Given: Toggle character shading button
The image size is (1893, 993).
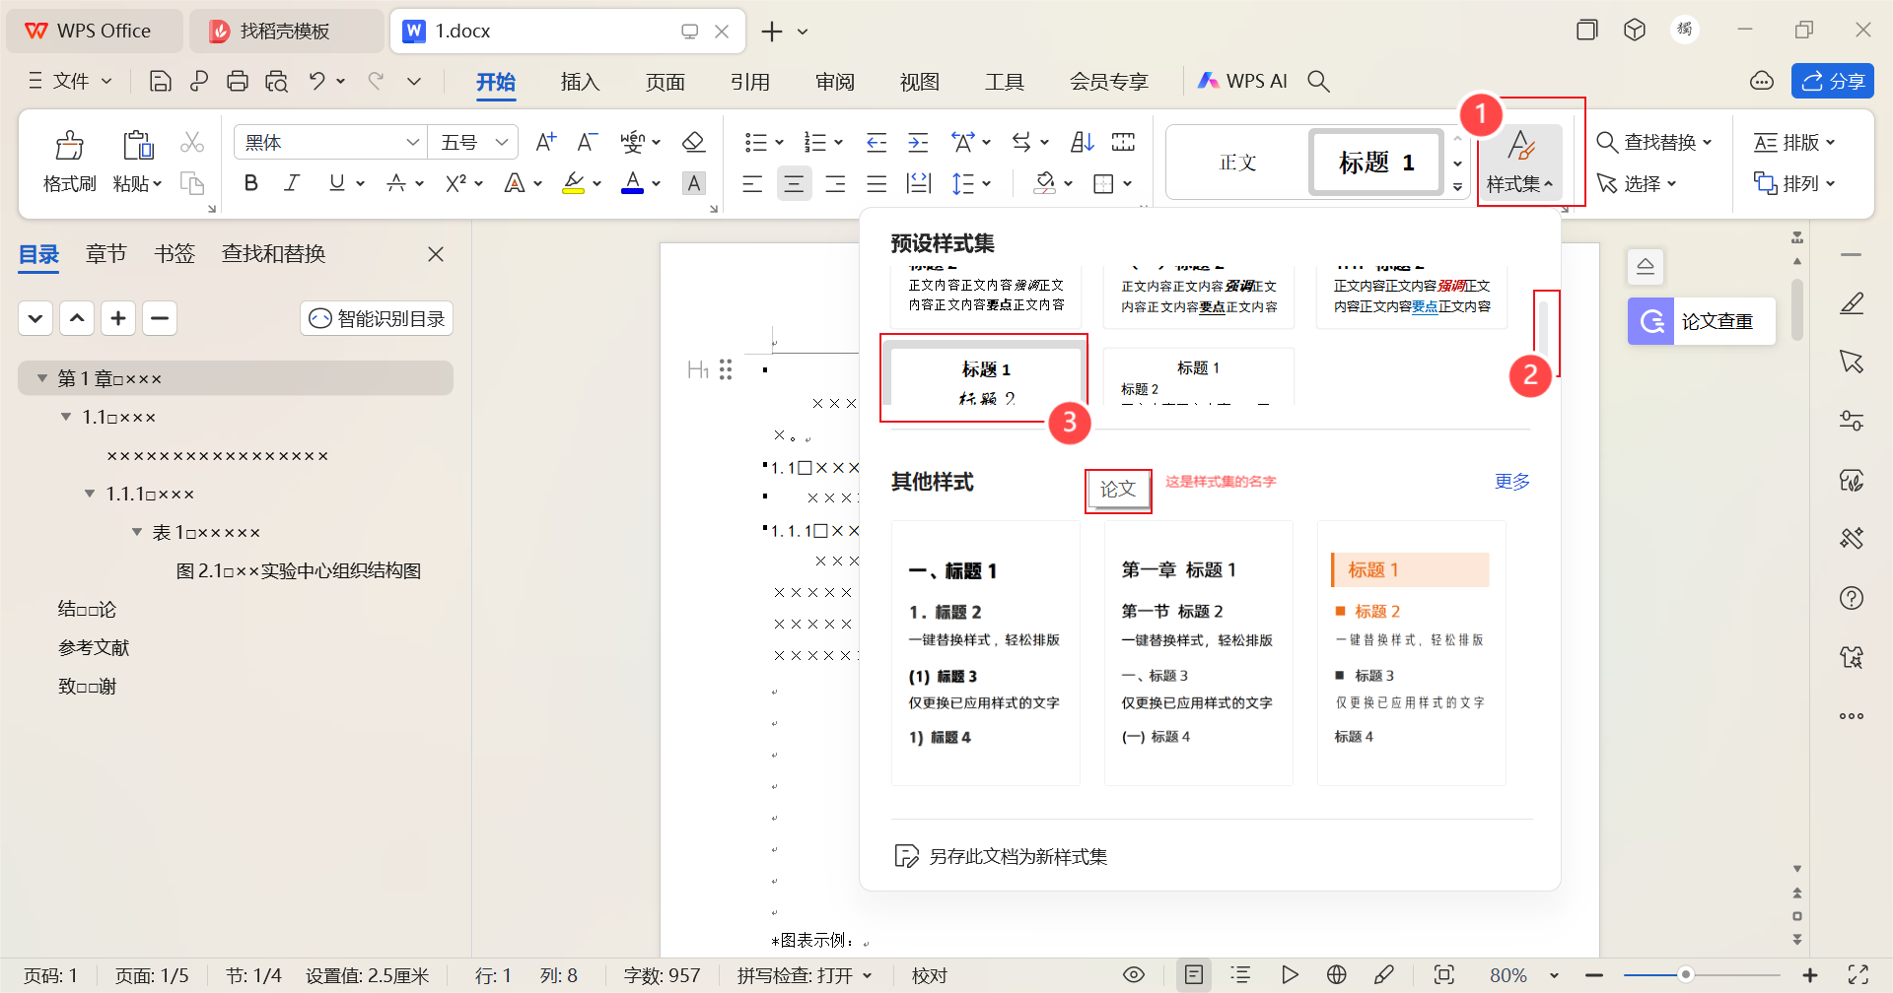Looking at the screenshot, I should pyautogui.click(x=694, y=183).
